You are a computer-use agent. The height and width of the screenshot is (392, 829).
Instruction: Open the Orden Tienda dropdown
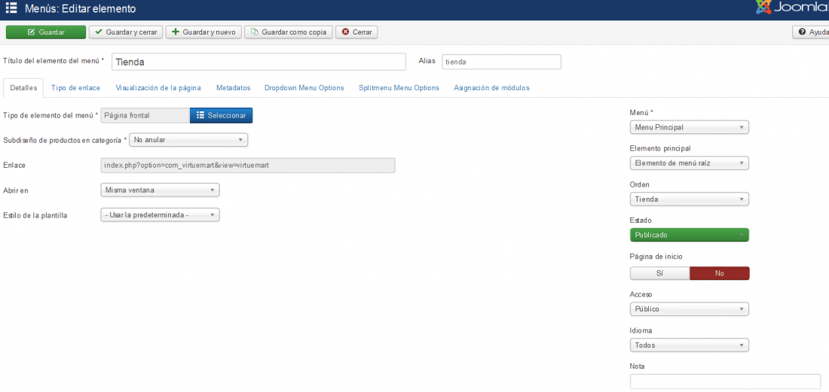(690, 199)
